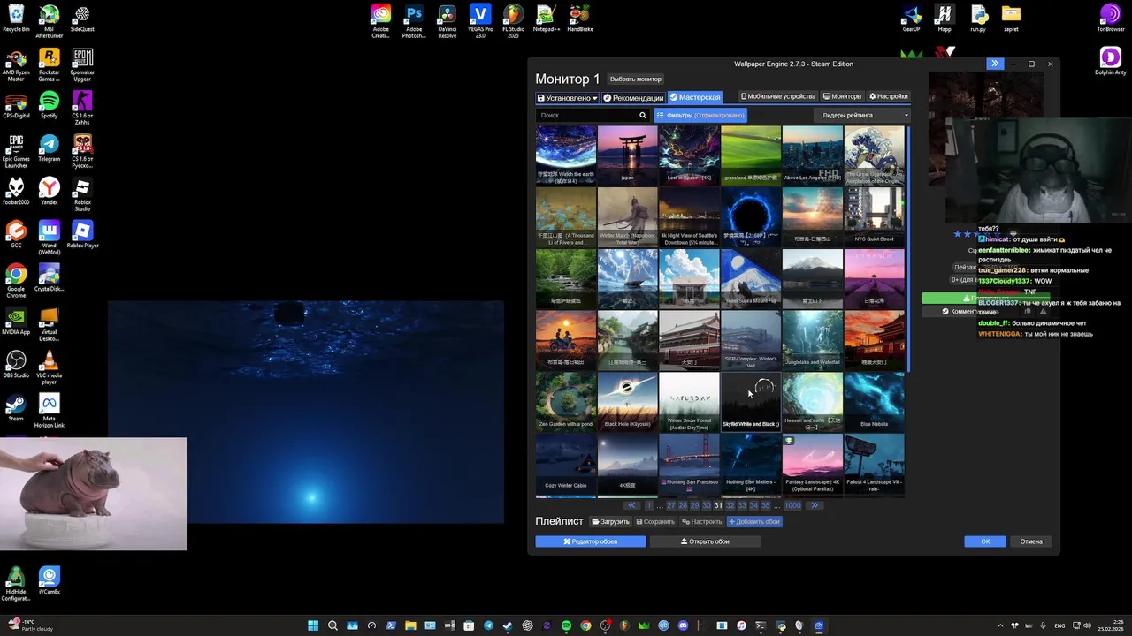This screenshot has width=1132, height=636.
Task: Select the Cozy Winter Cabin wallpaper
Action: pos(566,464)
